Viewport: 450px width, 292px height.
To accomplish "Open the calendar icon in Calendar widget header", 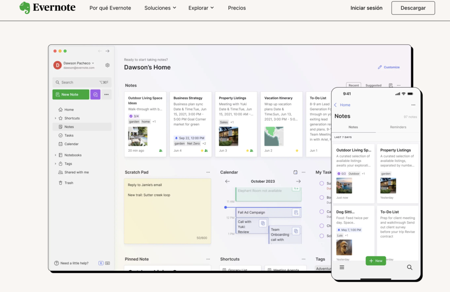I will (x=295, y=172).
